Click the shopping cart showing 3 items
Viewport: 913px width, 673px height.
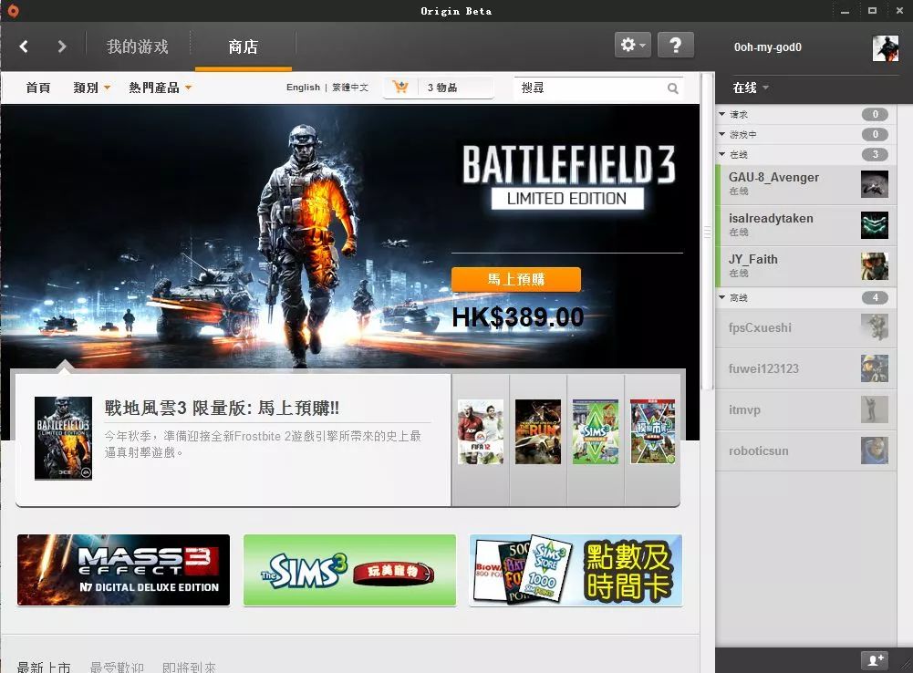pos(401,87)
